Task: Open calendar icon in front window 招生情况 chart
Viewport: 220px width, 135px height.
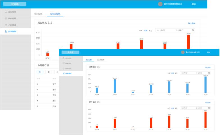Action: [209, 108]
